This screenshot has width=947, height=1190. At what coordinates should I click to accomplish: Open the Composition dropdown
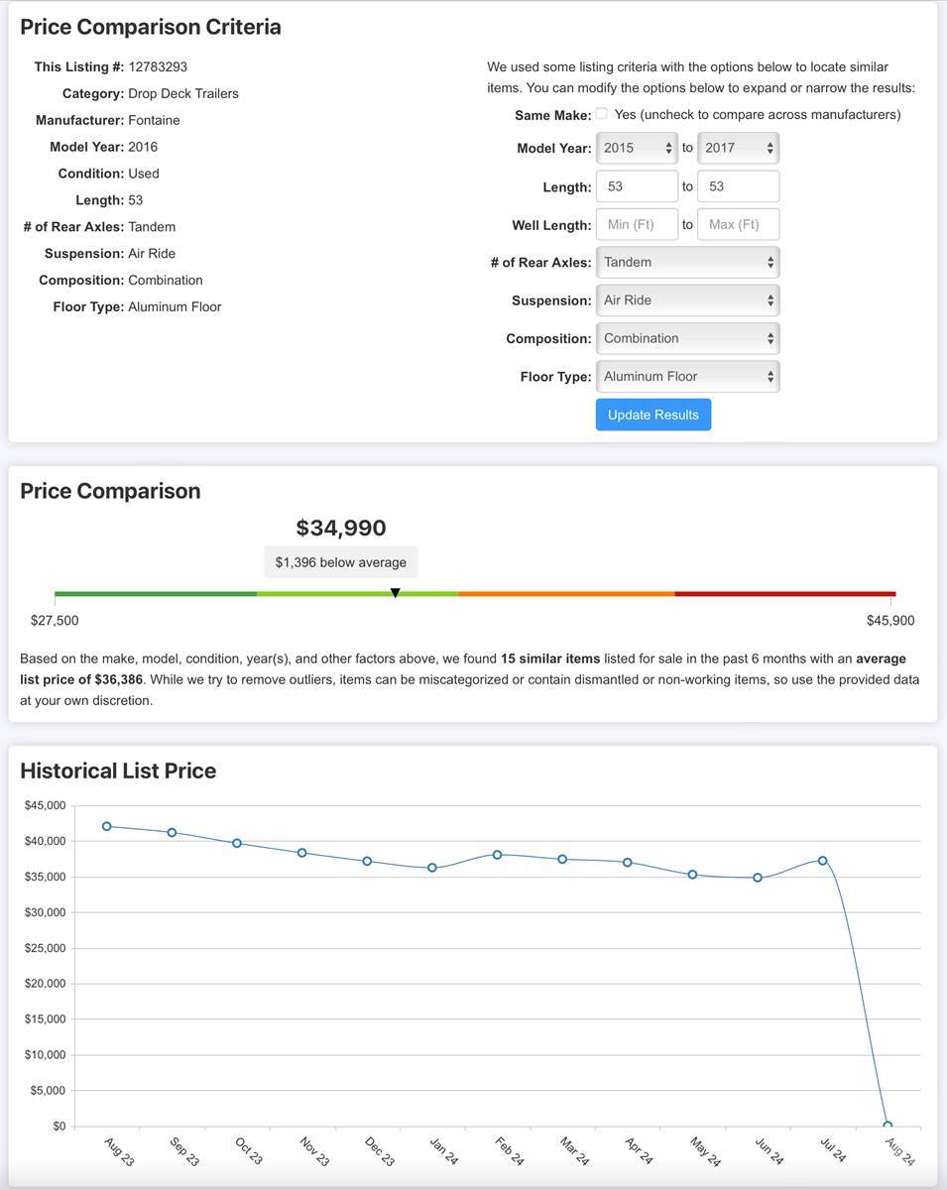click(687, 338)
